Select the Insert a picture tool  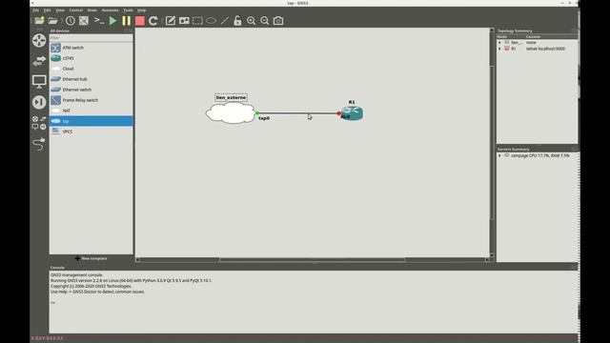(x=184, y=21)
